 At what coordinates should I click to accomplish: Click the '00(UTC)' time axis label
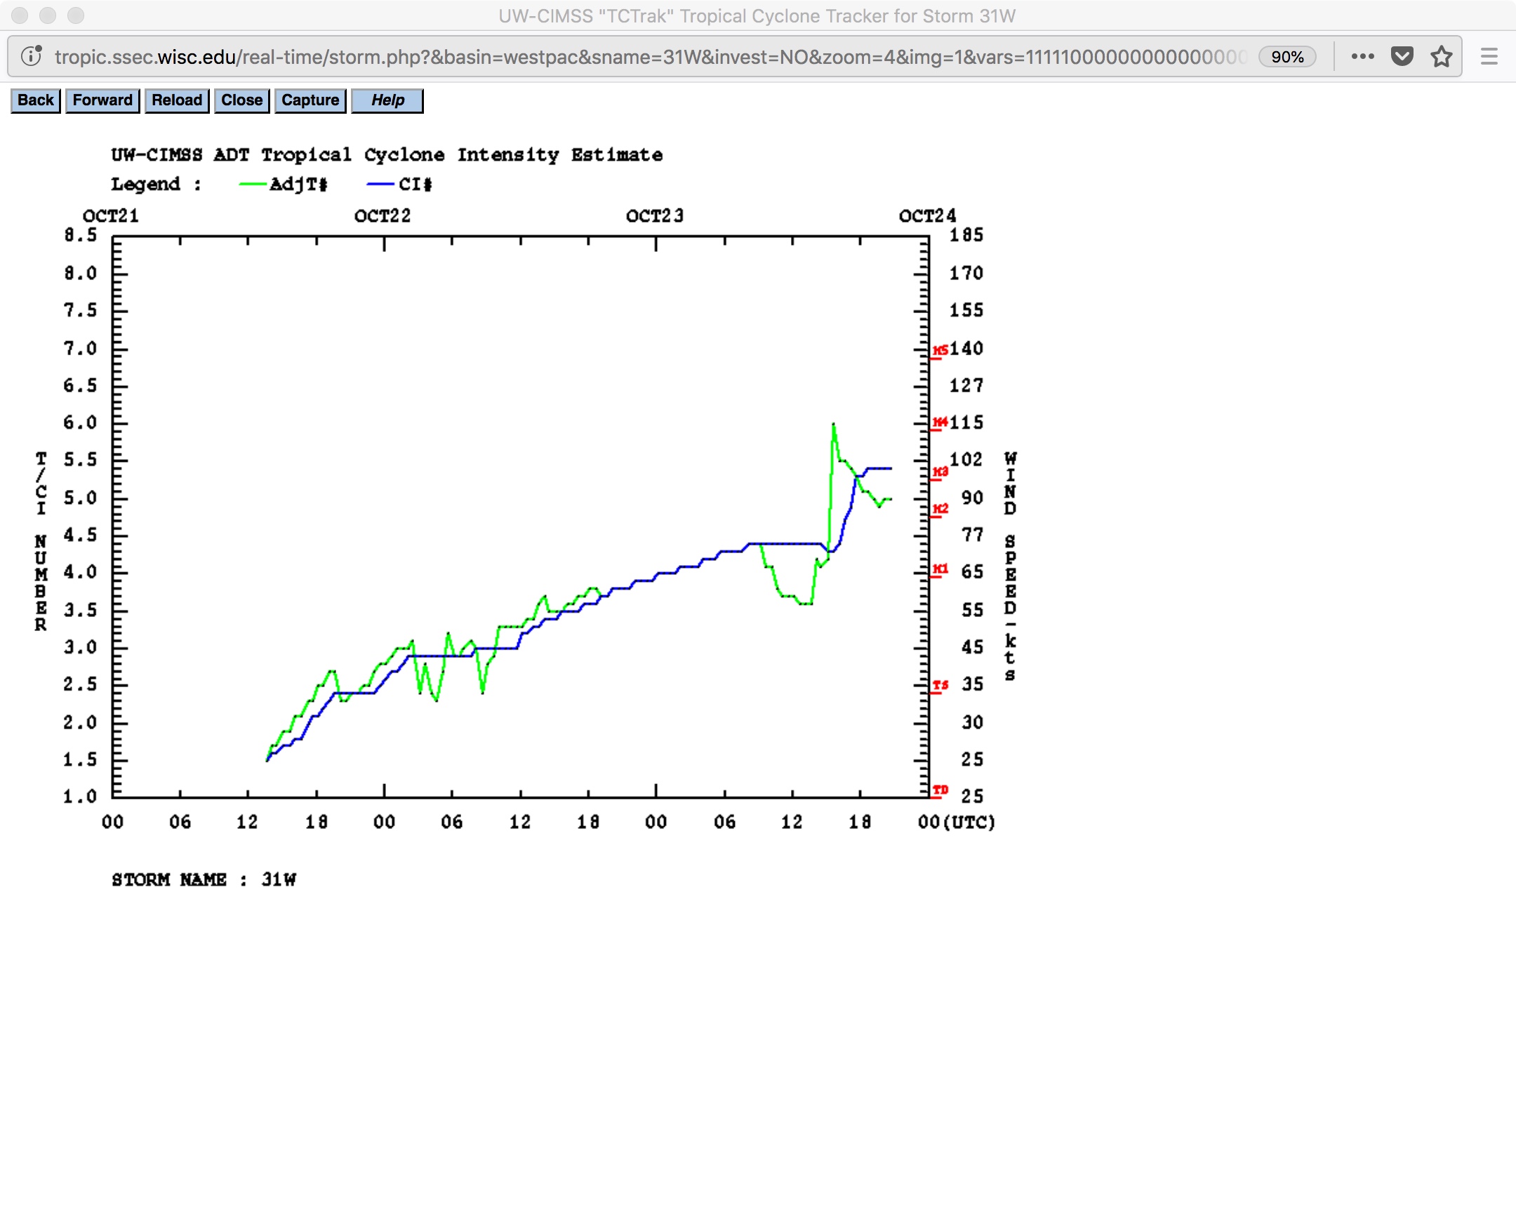click(x=957, y=822)
